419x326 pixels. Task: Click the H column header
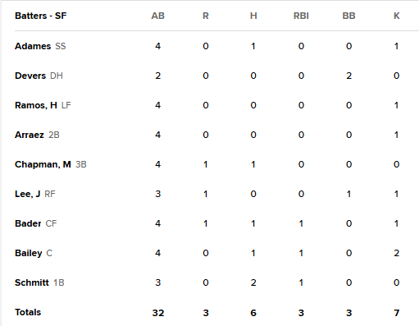253,16
